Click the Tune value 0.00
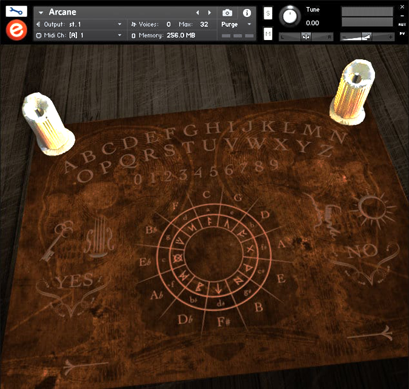409x389 pixels. 312,23
